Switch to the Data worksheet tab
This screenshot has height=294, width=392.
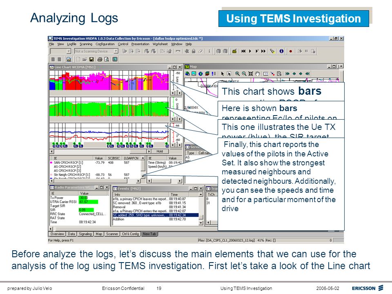click(x=71, y=234)
